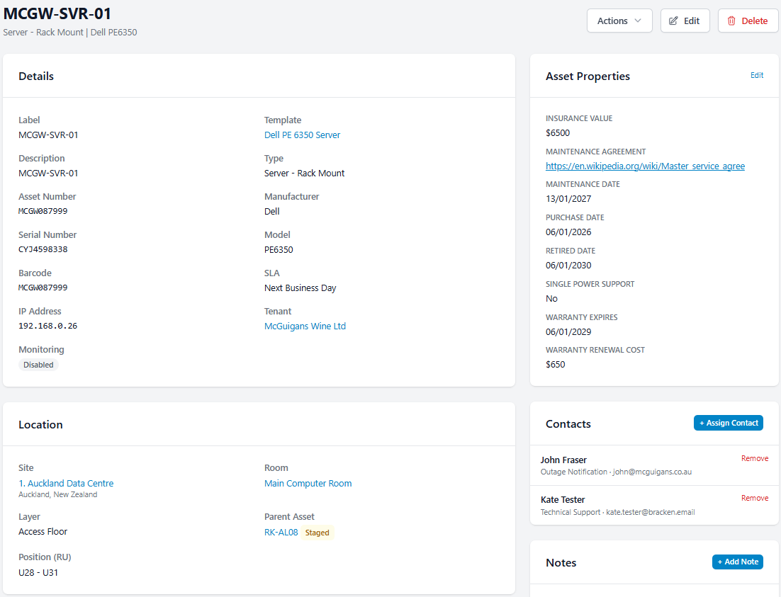Delete the MCGW-SVR-01 asset

(748, 21)
